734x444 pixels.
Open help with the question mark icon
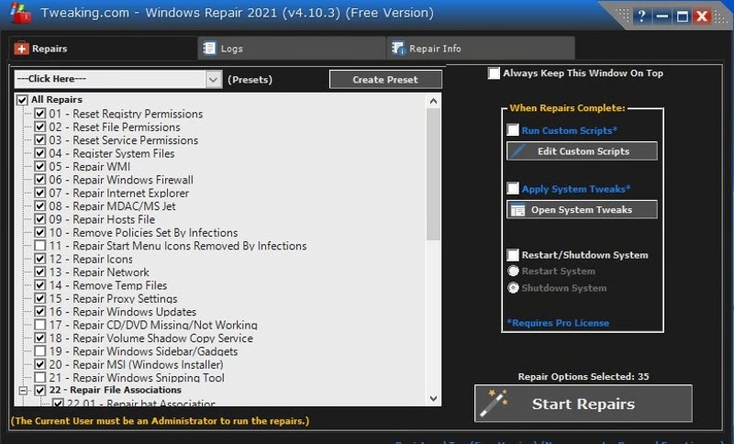point(641,17)
